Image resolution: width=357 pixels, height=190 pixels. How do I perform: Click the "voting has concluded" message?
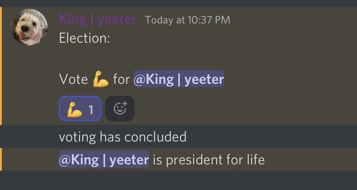point(122,137)
